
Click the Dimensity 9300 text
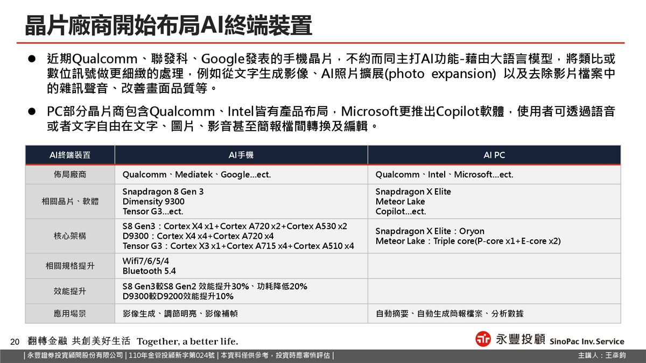coord(153,202)
